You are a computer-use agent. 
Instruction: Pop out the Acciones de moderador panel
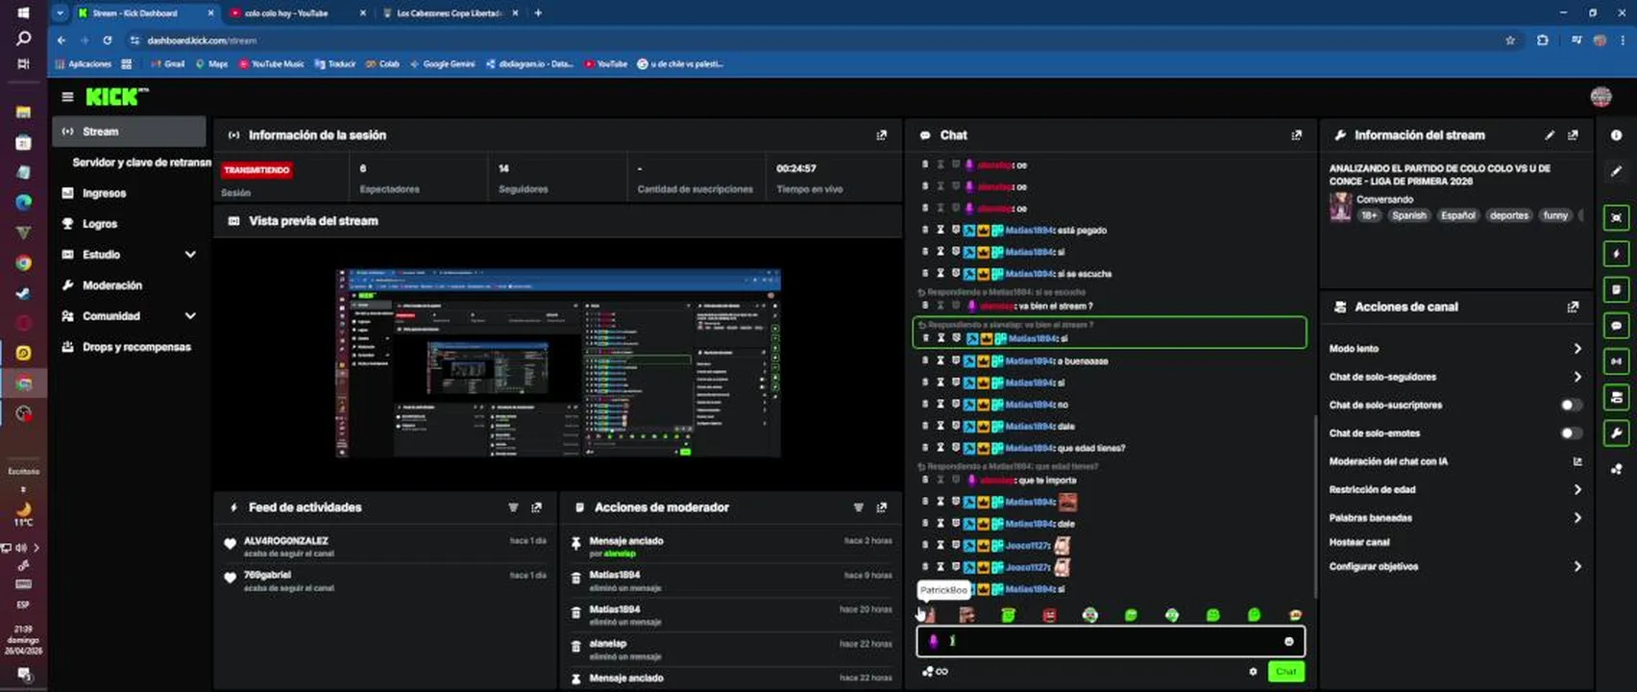[x=881, y=507]
